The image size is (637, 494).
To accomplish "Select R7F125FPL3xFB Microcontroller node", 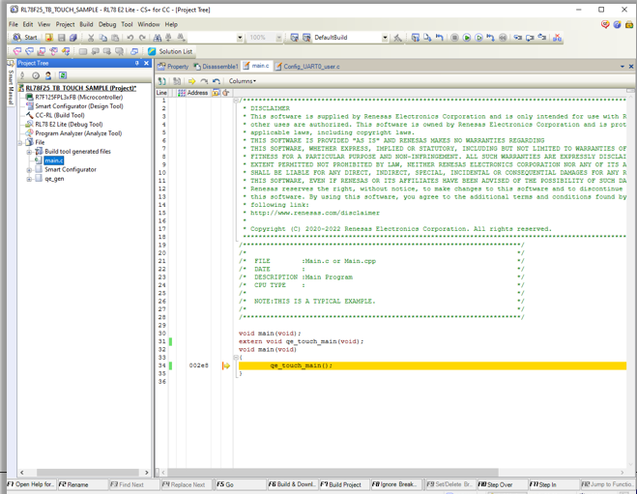I will (78, 98).
